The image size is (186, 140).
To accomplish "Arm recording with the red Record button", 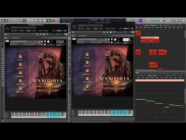I will point(53,21).
